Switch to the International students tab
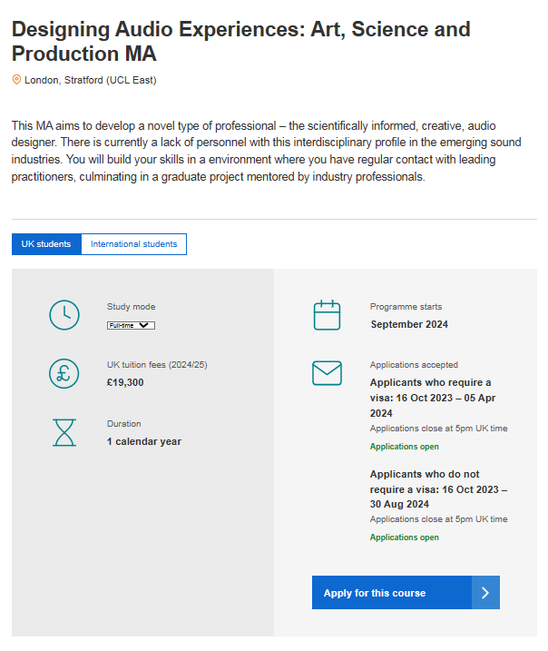 click(133, 244)
